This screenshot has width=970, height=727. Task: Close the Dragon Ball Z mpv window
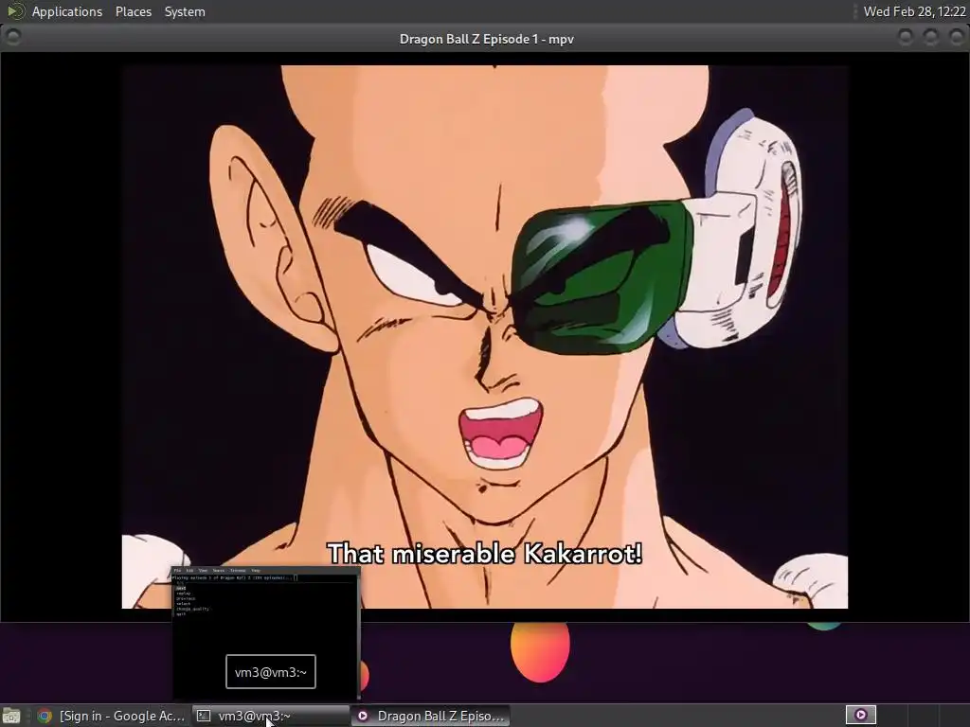[956, 37]
